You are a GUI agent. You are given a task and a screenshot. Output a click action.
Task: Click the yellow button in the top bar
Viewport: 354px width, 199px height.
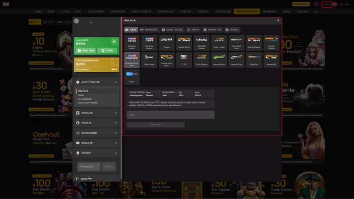pyautogui.click(x=301, y=4)
